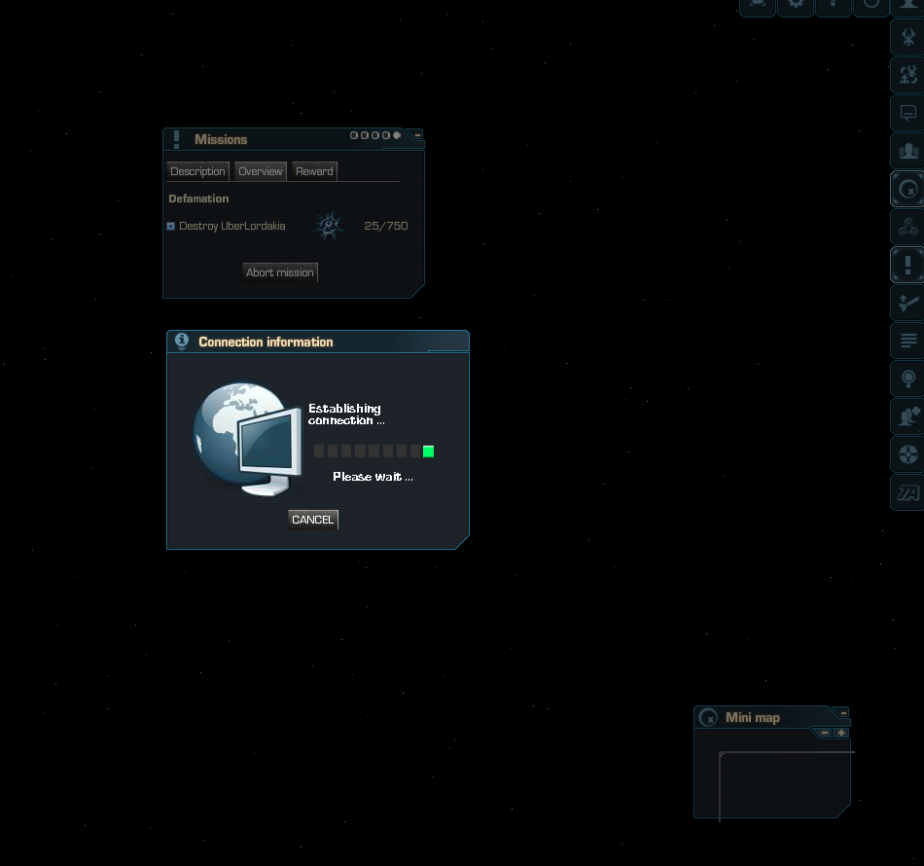Open the TA logo sidebar icon
The image size is (924, 866).
click(x=908, y=492)
